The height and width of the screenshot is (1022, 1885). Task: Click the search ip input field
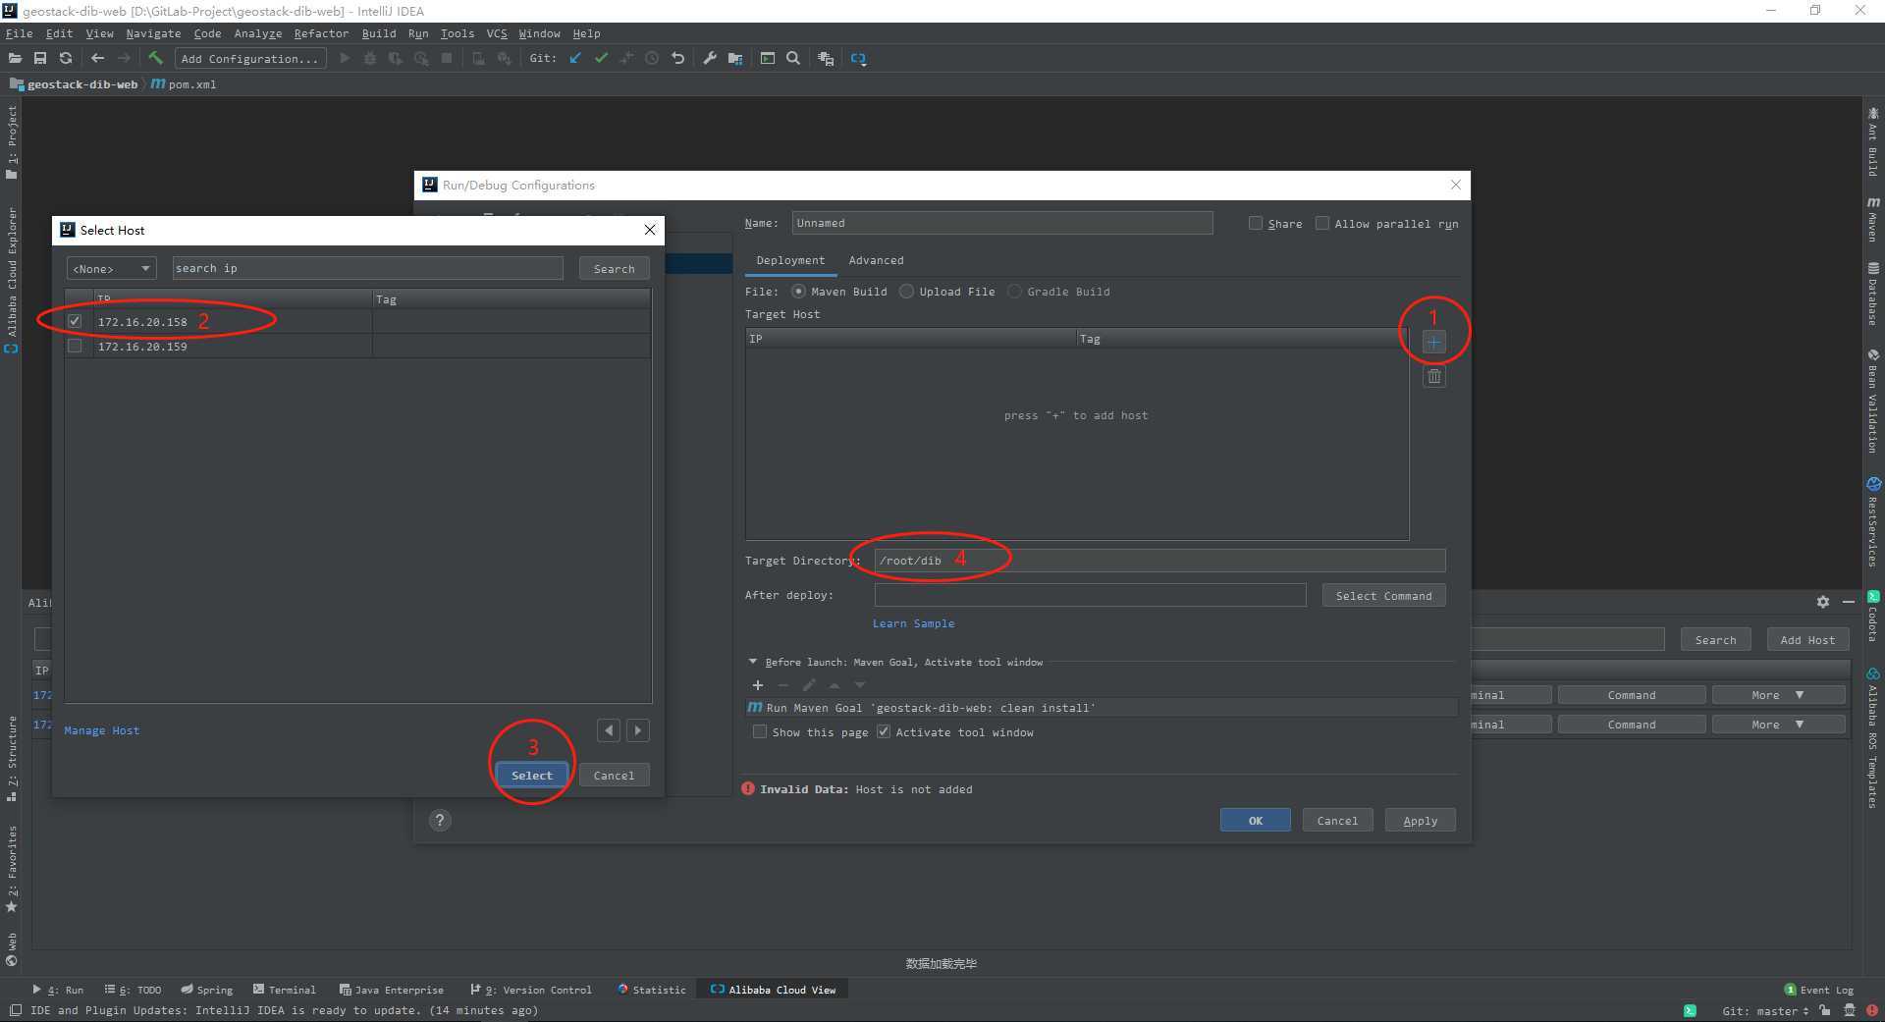pyautogui.click(x=367, y=268)
